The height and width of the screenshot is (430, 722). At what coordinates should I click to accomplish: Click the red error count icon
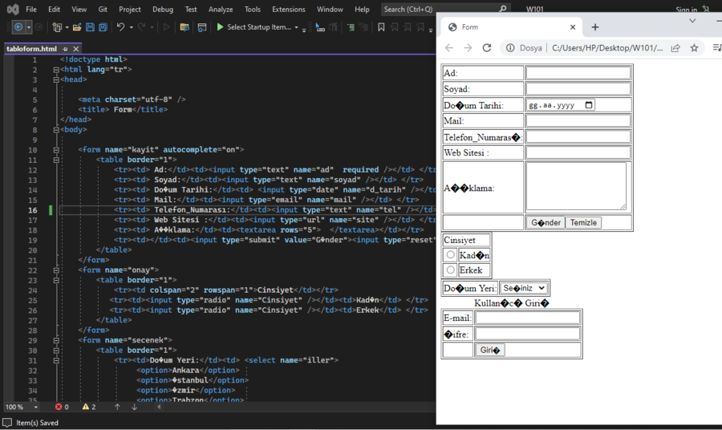tap(59, 407)
